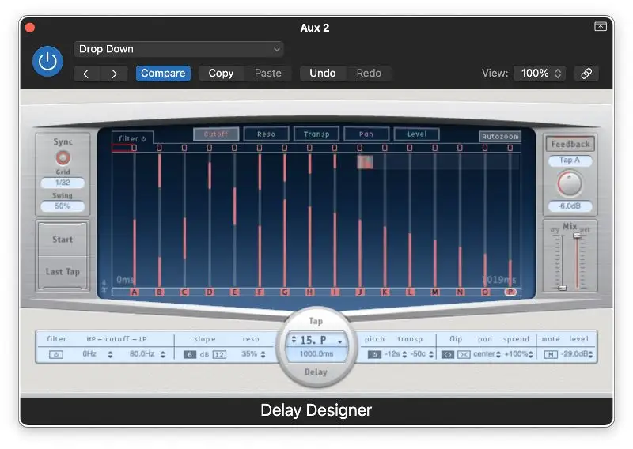The image size is (633, 449).
Task: Open the View 100% size dropdown
Action: coord(540,74)
